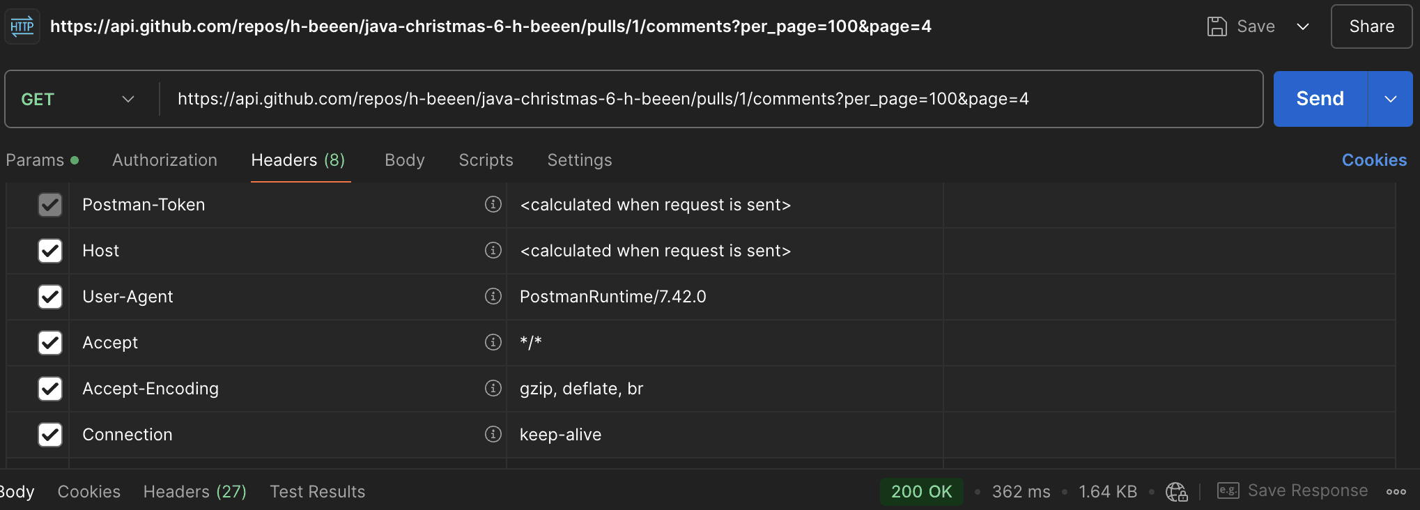
Task: Expand the Send button options arrow
Action: [x=1391, y=99]
